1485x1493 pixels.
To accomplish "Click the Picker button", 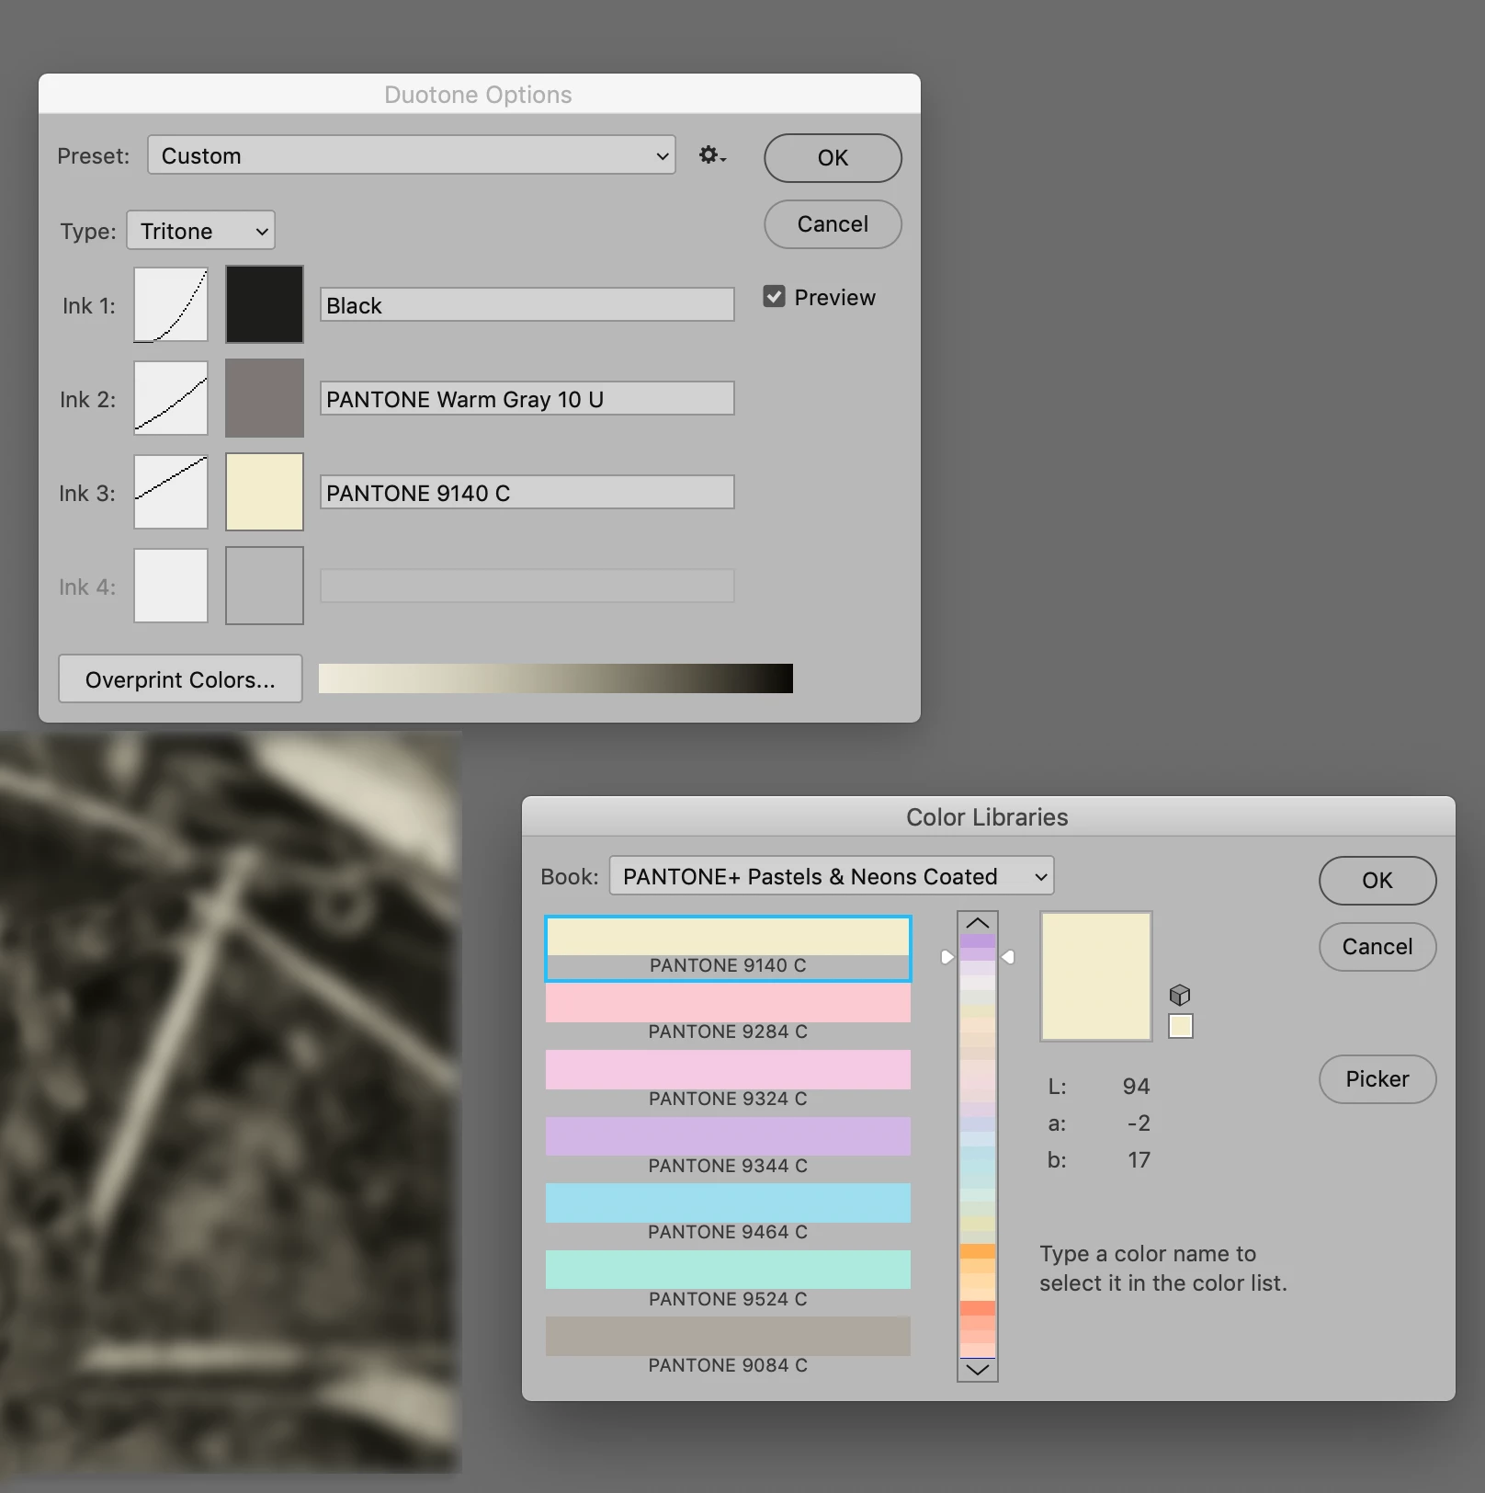I will (x=1377, y=1079).
